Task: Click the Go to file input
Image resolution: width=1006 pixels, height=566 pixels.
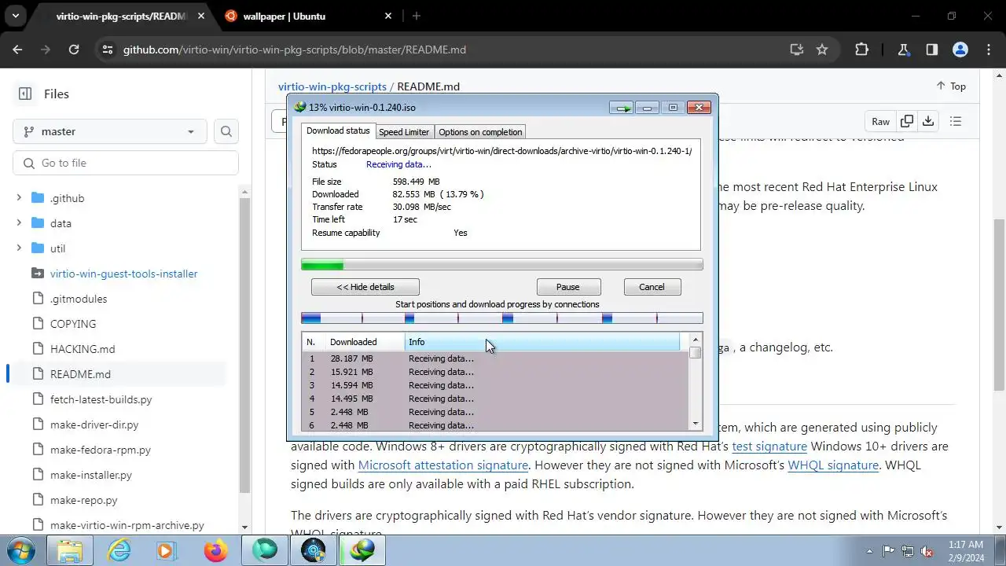Action: point(126,163)
